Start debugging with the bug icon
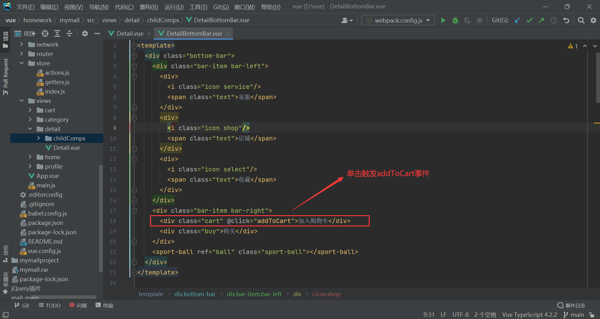This screenshot has width=600, height=319. pyautogui.click(x=455, y=20)
